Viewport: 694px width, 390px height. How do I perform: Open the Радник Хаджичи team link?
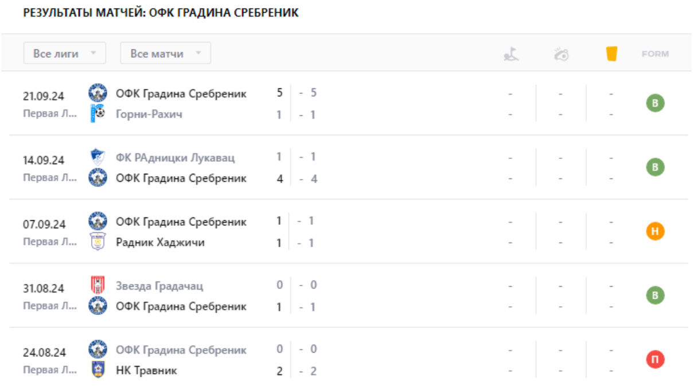(x=160, y=243)
